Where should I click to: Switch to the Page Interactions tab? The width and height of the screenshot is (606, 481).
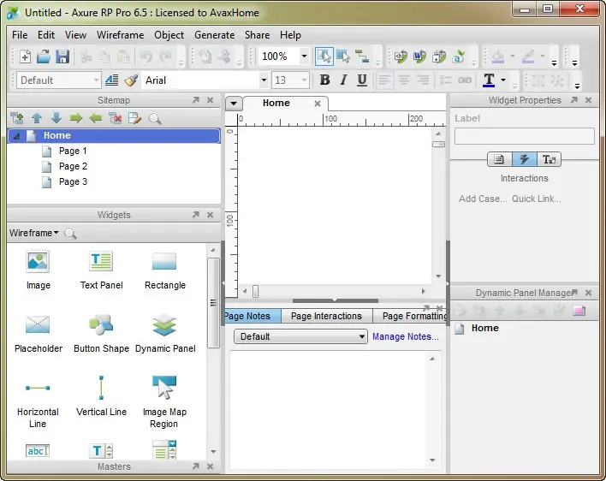pos(326,316)
